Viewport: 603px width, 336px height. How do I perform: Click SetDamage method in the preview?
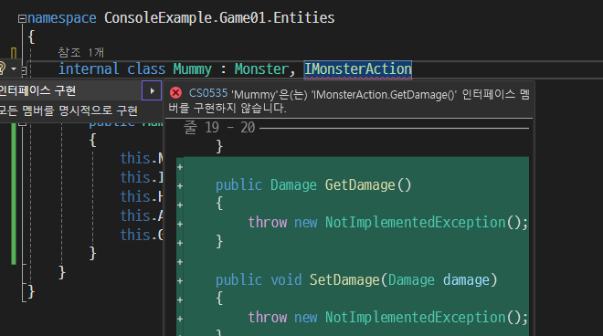coord(344,280)
